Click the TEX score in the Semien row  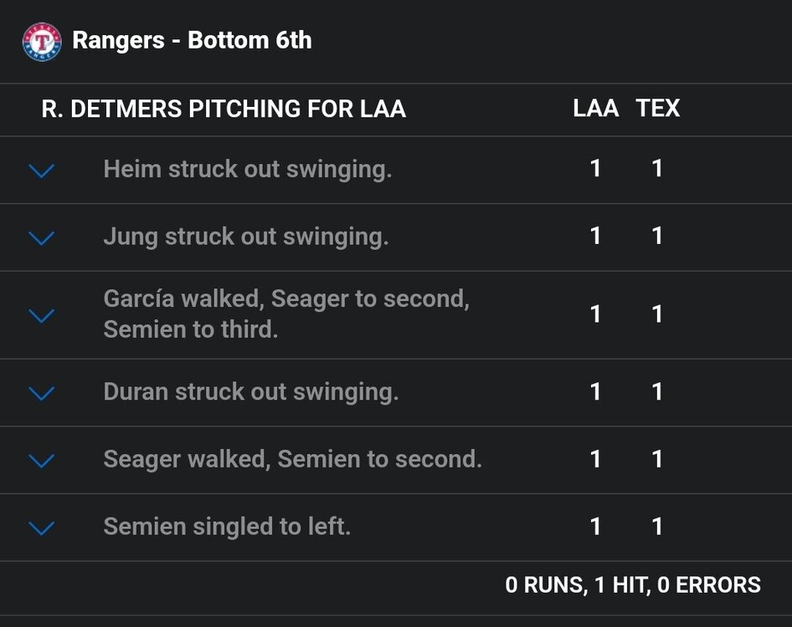tap(658, 527)
